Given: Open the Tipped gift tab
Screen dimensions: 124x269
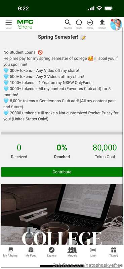Looking at the screenshot, I should click(114, 252).
